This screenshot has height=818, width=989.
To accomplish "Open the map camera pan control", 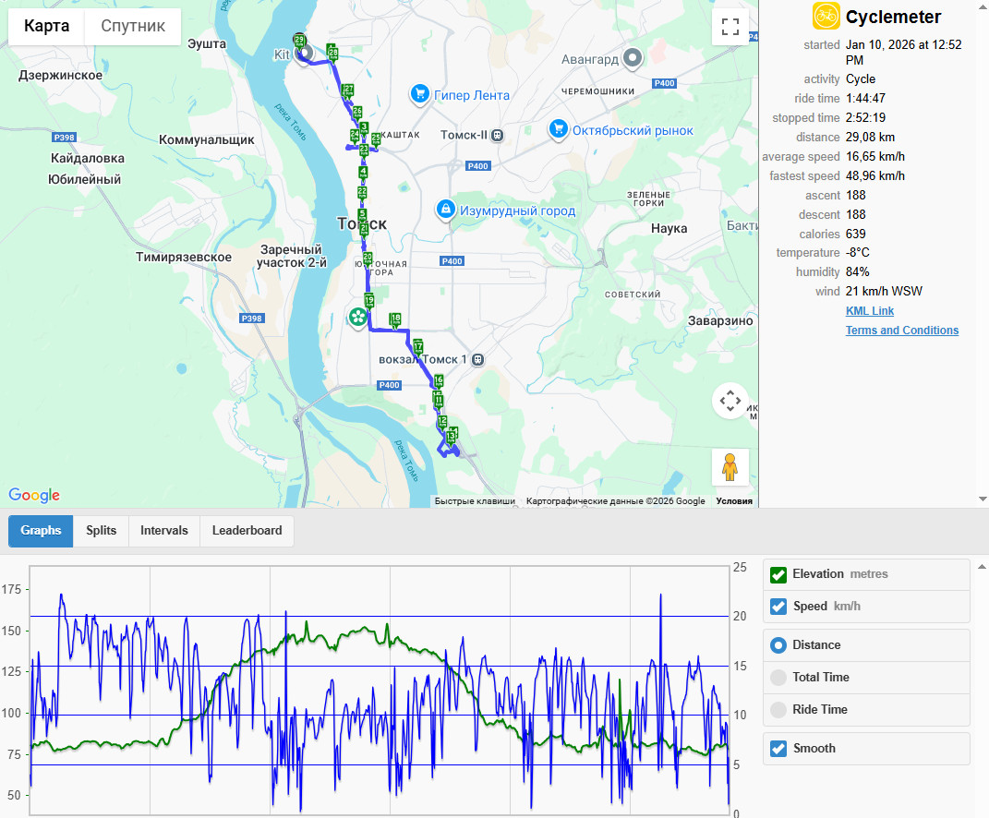I will click(730, 401).
